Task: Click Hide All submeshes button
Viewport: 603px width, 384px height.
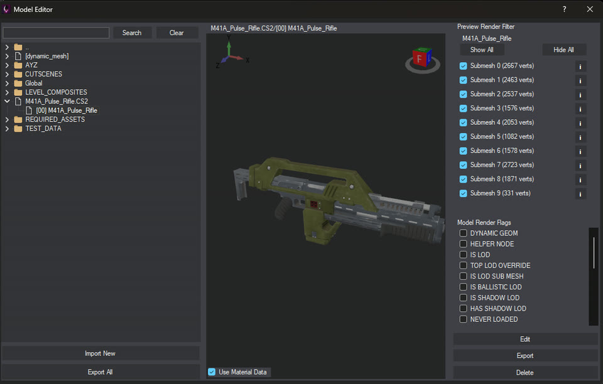Action: point(564,50)
